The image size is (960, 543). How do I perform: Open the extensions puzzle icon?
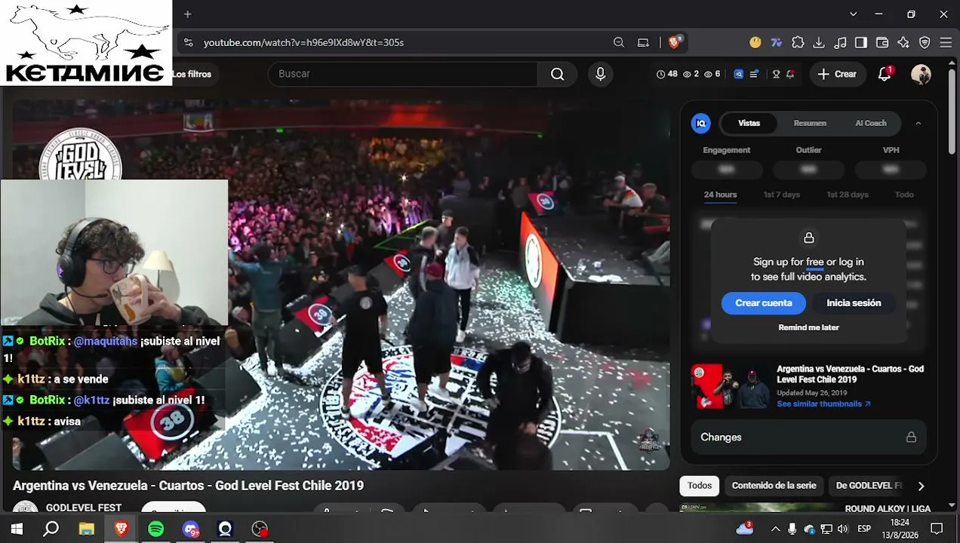[798, 42]
